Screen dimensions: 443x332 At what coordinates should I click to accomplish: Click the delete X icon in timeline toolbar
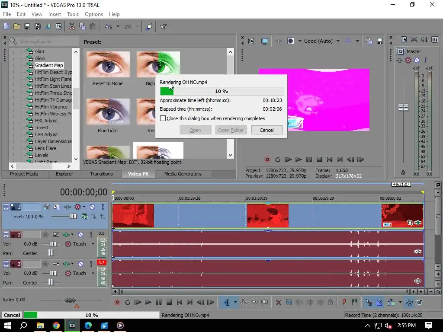[278, 302]
